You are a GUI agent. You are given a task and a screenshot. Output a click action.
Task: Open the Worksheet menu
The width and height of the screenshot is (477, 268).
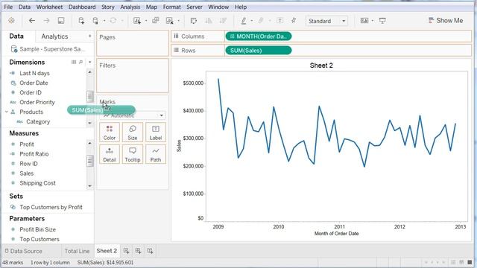pyautogui.click(x=49, y=7)
